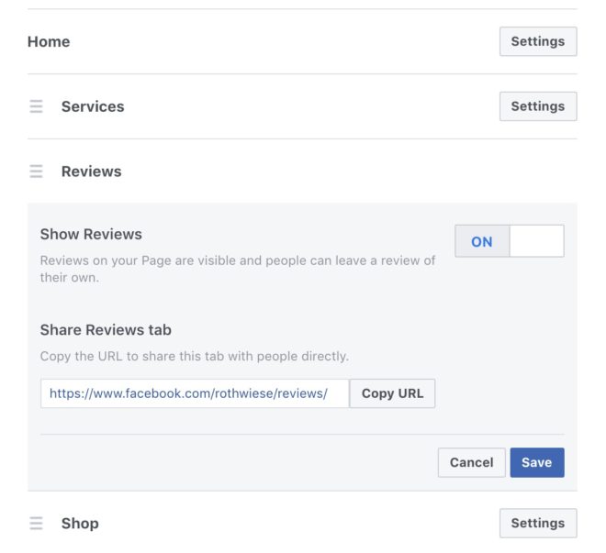Copy the reviews URL

point(392,393)
